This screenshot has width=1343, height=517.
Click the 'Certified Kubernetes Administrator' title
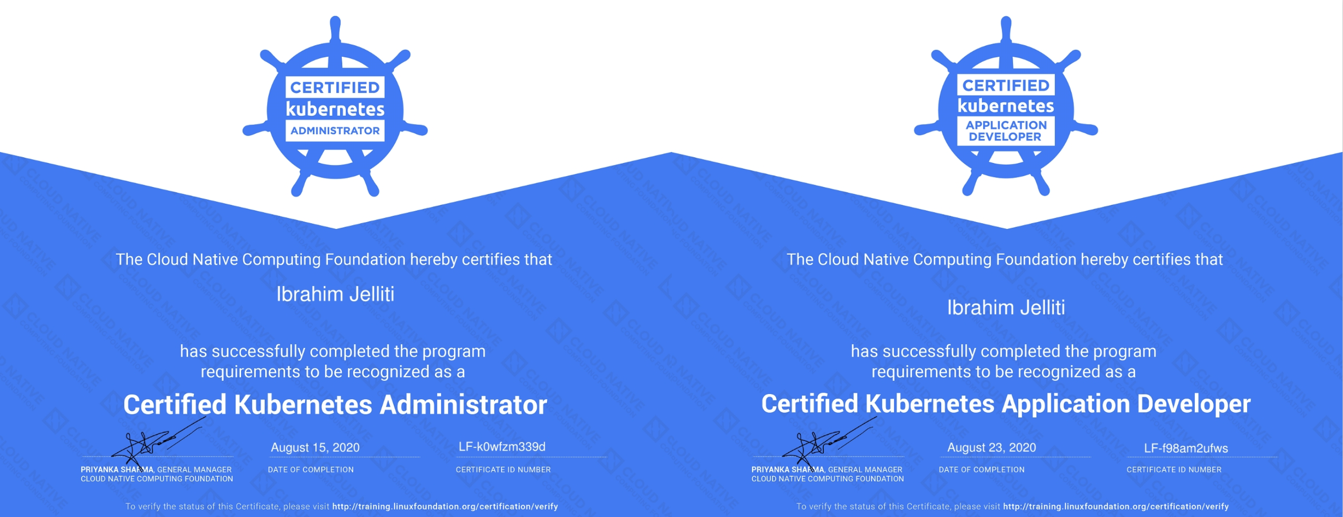click(x=335, y=405)
